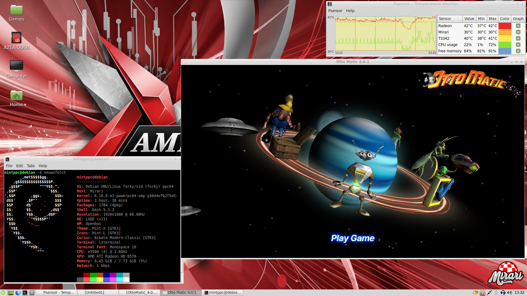Toggle graph checkbox for CPU usage
527x296 pixels.
click(518, 45)
